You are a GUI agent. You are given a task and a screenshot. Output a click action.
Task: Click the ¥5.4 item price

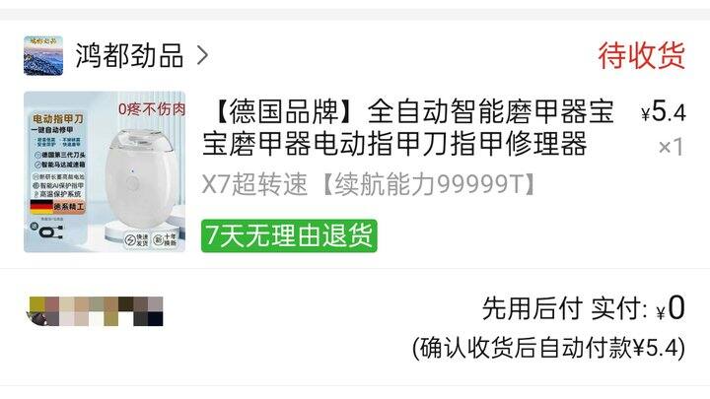664,111
